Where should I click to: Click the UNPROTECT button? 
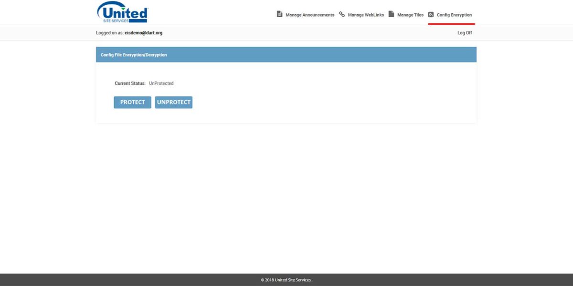(174, 102)
